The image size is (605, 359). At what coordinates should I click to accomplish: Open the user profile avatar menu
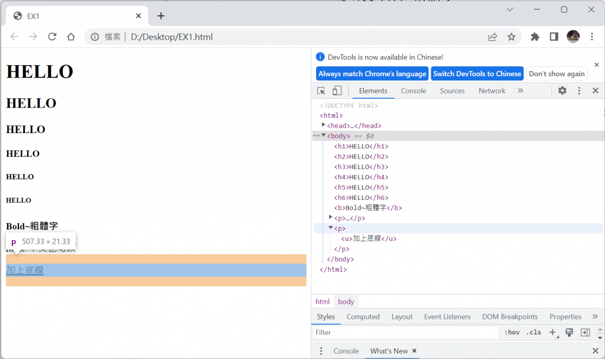click(x=573, y=37)
